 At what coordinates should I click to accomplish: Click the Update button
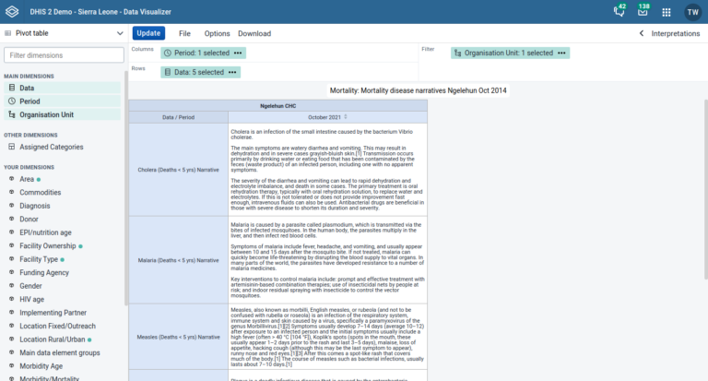(148, 33)
